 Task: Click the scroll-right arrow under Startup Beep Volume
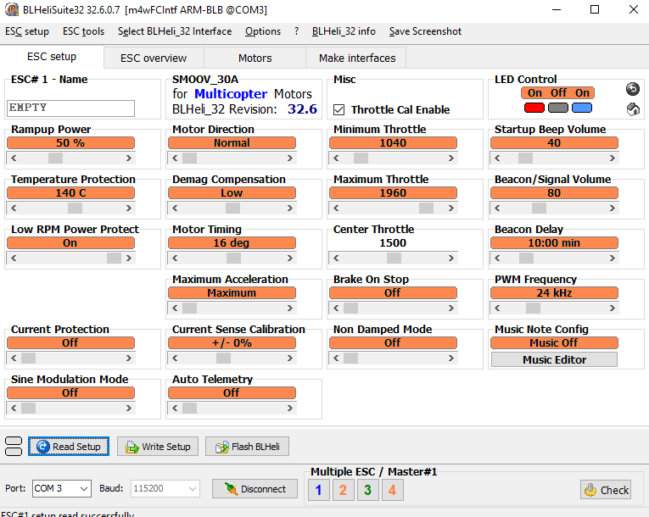pyautogui.click(x=613, y=158)
